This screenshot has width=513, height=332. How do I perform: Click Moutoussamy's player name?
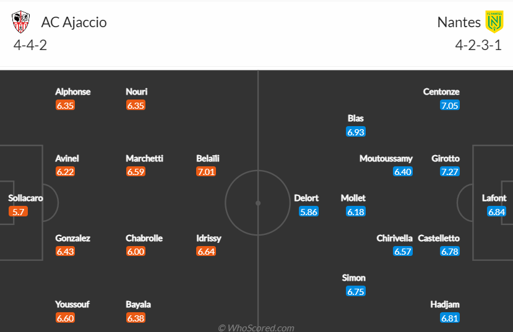386,158
